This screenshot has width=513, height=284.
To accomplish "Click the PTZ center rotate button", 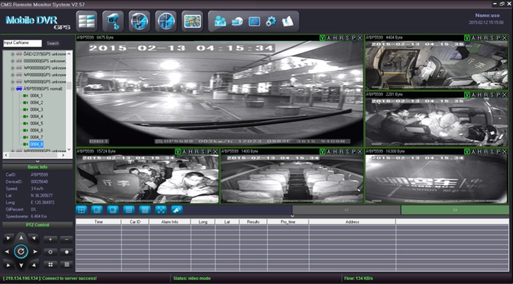I will point(21,251).
